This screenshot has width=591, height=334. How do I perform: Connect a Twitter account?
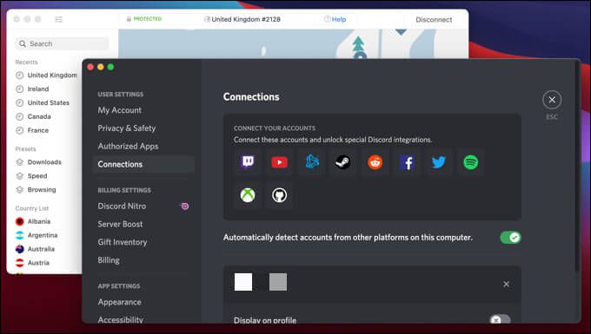pyautogui.click(x=439, y=162)
